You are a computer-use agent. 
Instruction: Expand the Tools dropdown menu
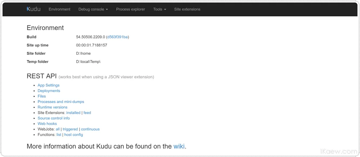(159, 9)
